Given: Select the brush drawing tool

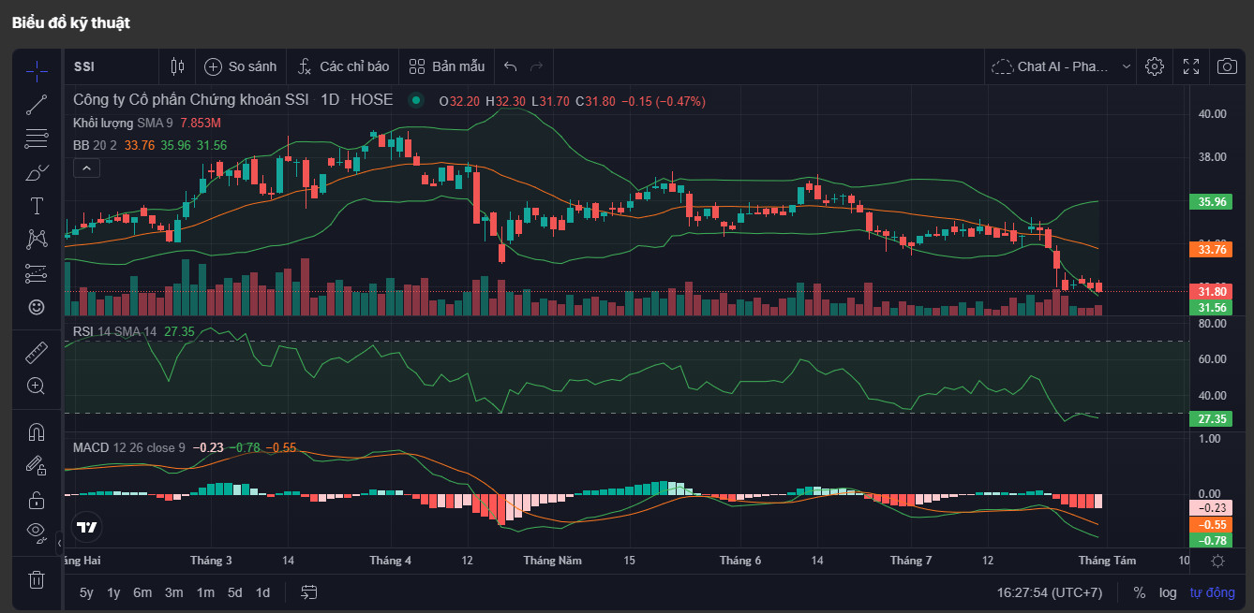Looking at the screenshot, I should click(37, 172).
